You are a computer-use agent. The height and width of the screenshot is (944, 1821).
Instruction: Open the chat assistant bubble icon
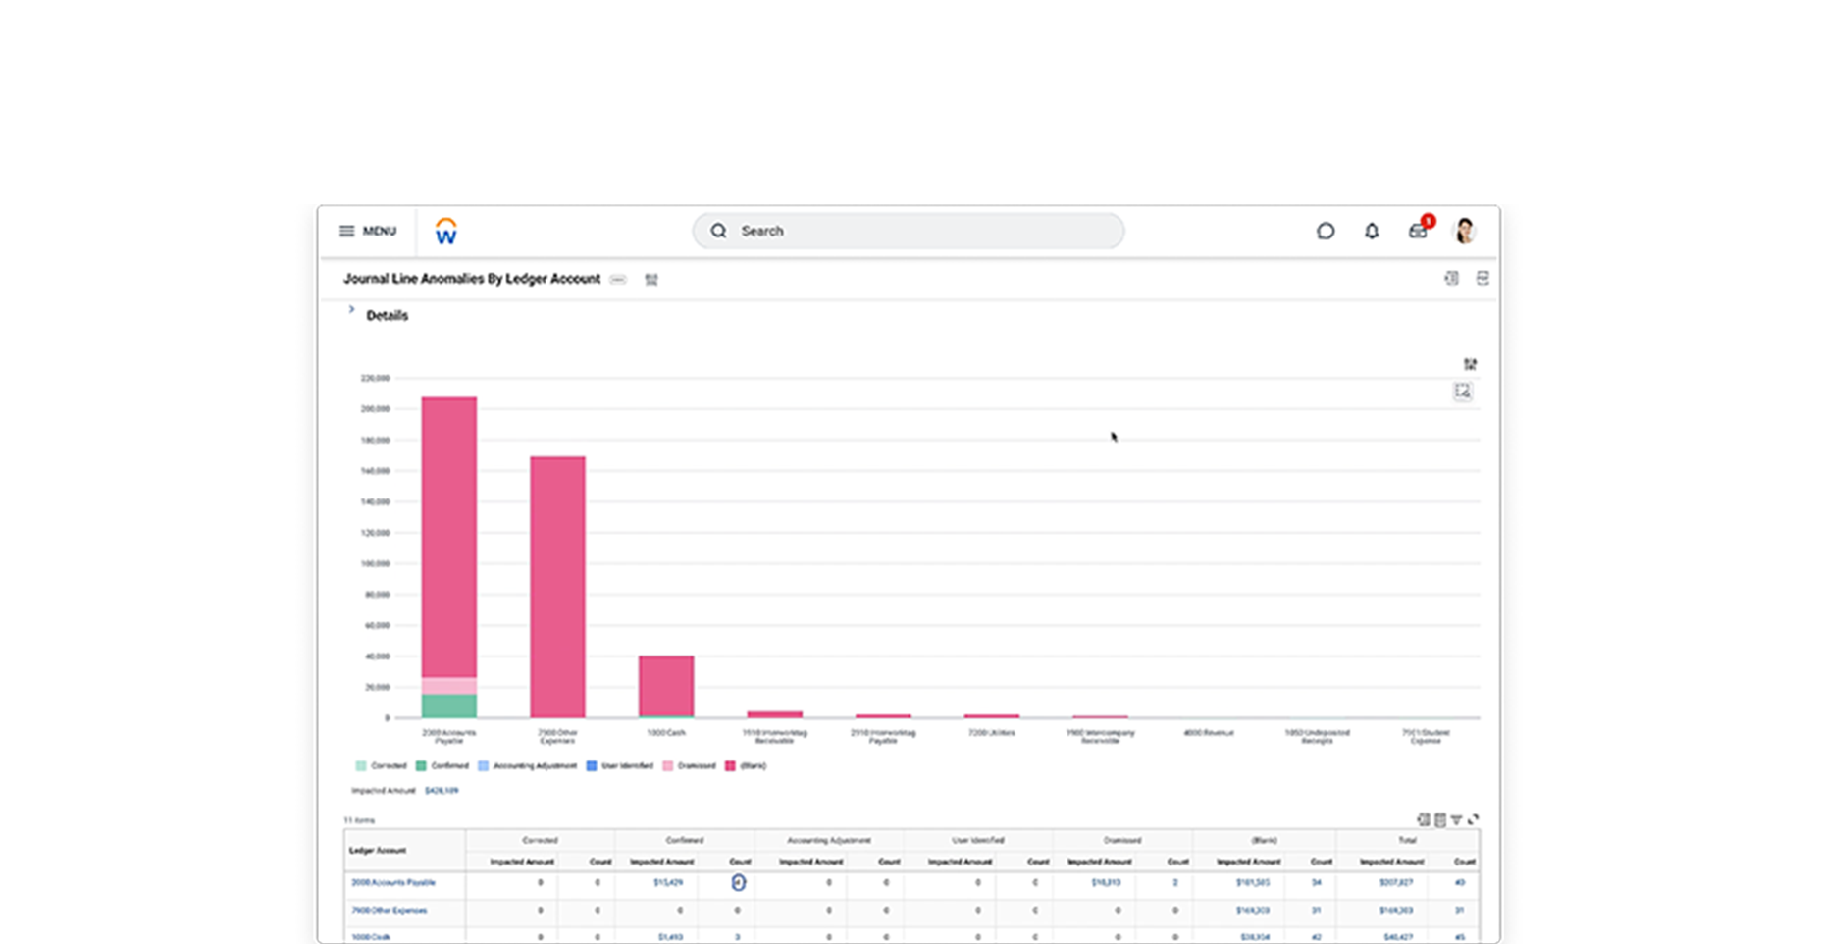(1325, 231)
